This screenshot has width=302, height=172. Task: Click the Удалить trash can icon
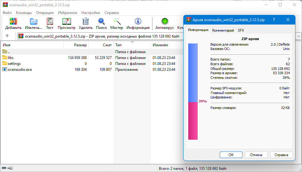point(85,21)
